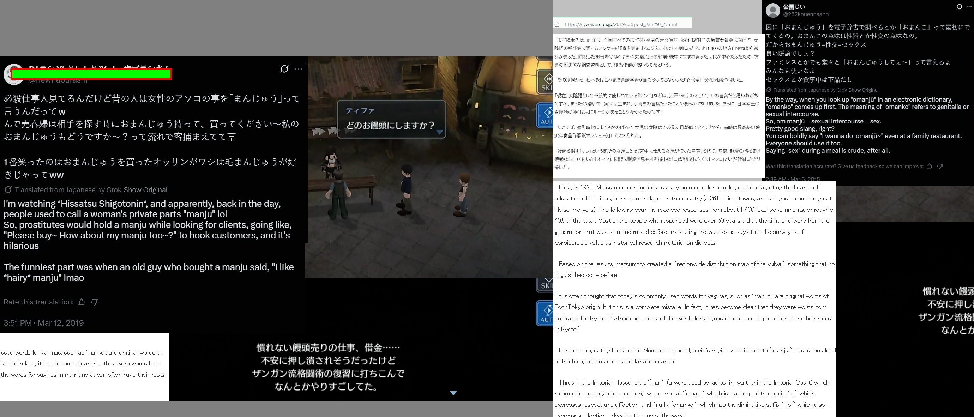Click Grok icon on the Hissatsu Shigotonin post

284,69
